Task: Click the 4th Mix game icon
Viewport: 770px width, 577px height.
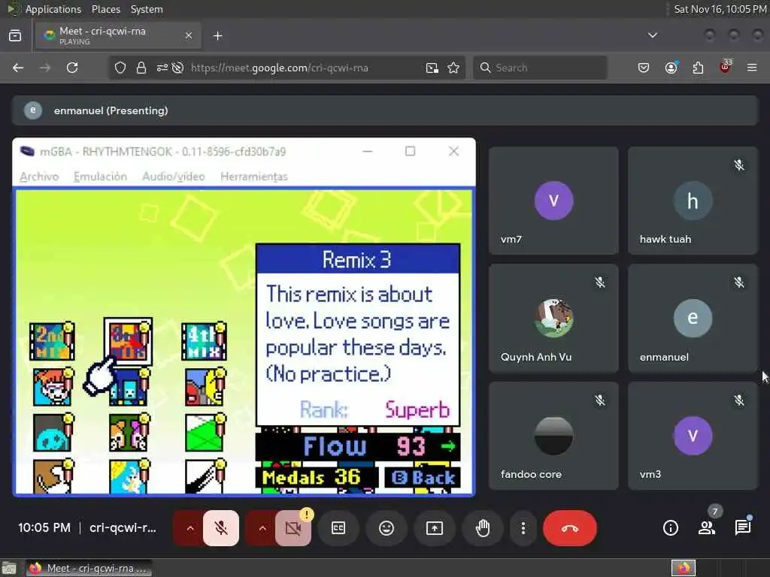Action: coord(204,342)
